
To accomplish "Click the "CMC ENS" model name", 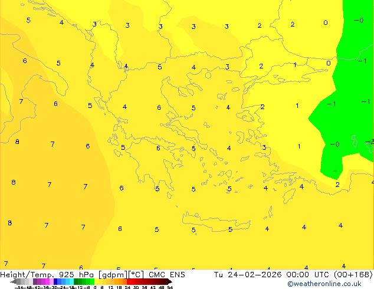I will [x=167, y=275].
